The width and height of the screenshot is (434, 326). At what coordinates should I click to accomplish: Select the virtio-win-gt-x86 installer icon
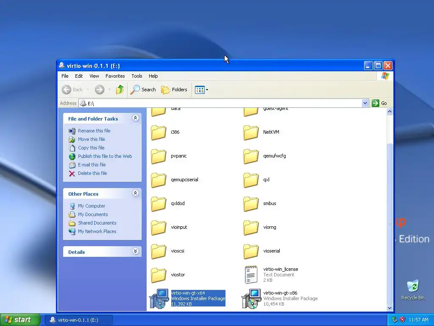click(x=251, y=298)
